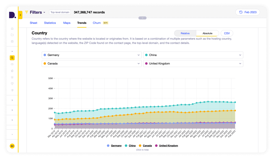
Task: Switch chart to Absolute mode
Action: 207,33
